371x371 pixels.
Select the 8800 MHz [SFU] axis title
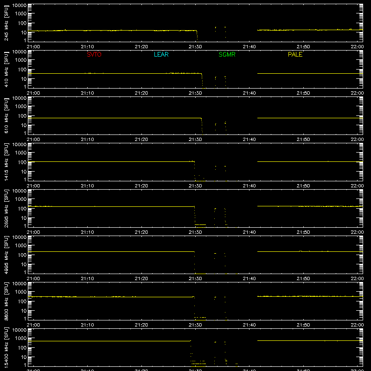(x=6, y=301)
